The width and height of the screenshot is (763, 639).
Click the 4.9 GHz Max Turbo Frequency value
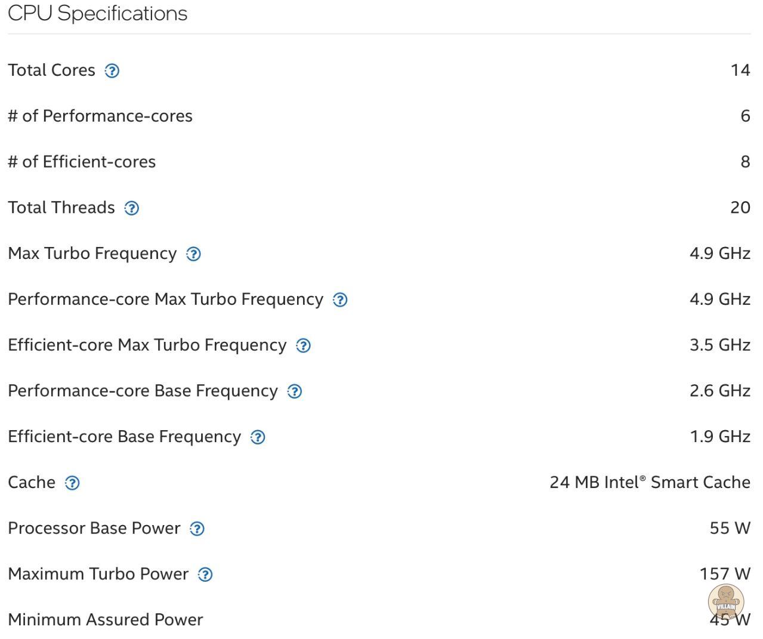pos(719,253)
